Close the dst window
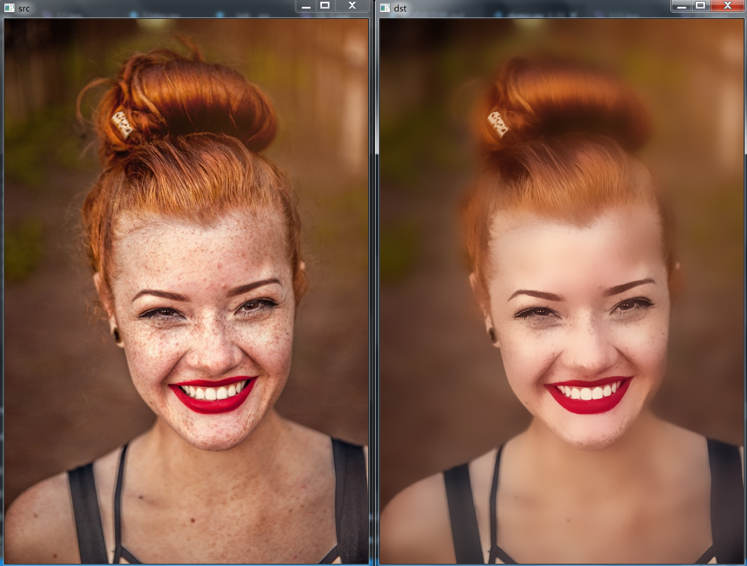747x566 pixels. [727, 6]
